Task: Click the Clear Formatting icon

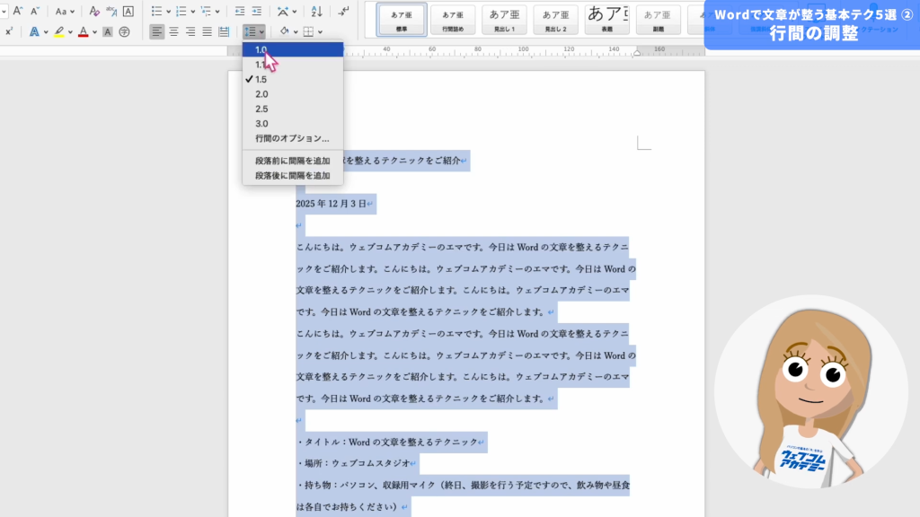Action: point(94,12)
